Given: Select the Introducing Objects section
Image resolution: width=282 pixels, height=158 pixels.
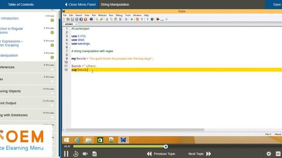Looking at the screenshot, I should (28, 91).
